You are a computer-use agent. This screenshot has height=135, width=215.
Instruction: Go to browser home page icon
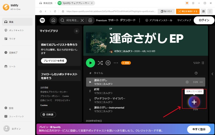point(41,11)
